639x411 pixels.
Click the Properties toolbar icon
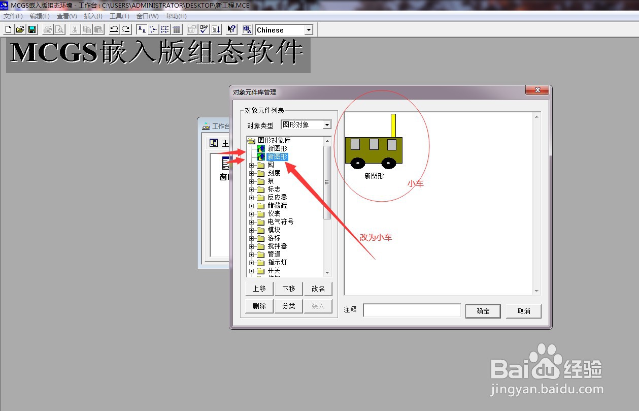pyautogui.click(x=192, y=29)
